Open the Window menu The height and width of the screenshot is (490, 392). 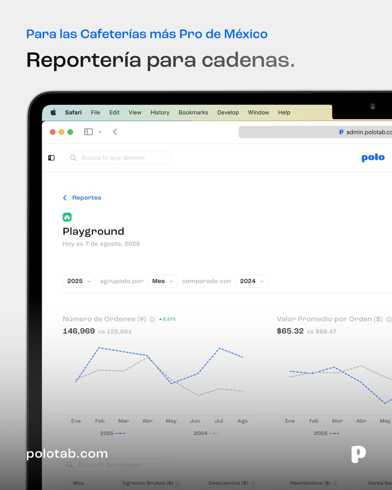tap(258, 112)
